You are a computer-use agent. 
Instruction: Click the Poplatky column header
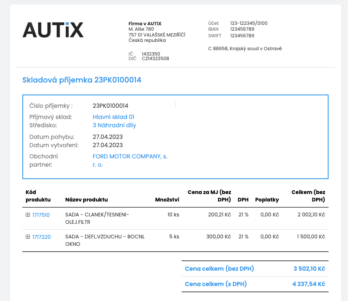point(267,199)
